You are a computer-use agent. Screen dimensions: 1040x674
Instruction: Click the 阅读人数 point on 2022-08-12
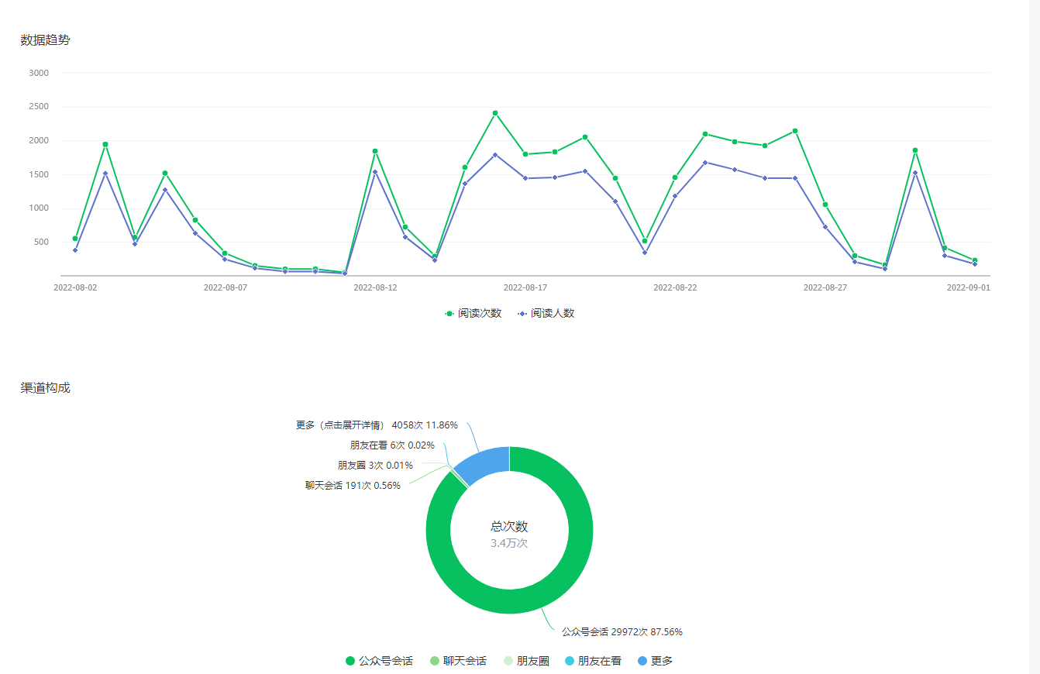coord(375,172)
